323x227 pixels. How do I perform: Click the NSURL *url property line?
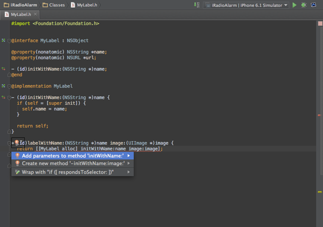point(54,58)
